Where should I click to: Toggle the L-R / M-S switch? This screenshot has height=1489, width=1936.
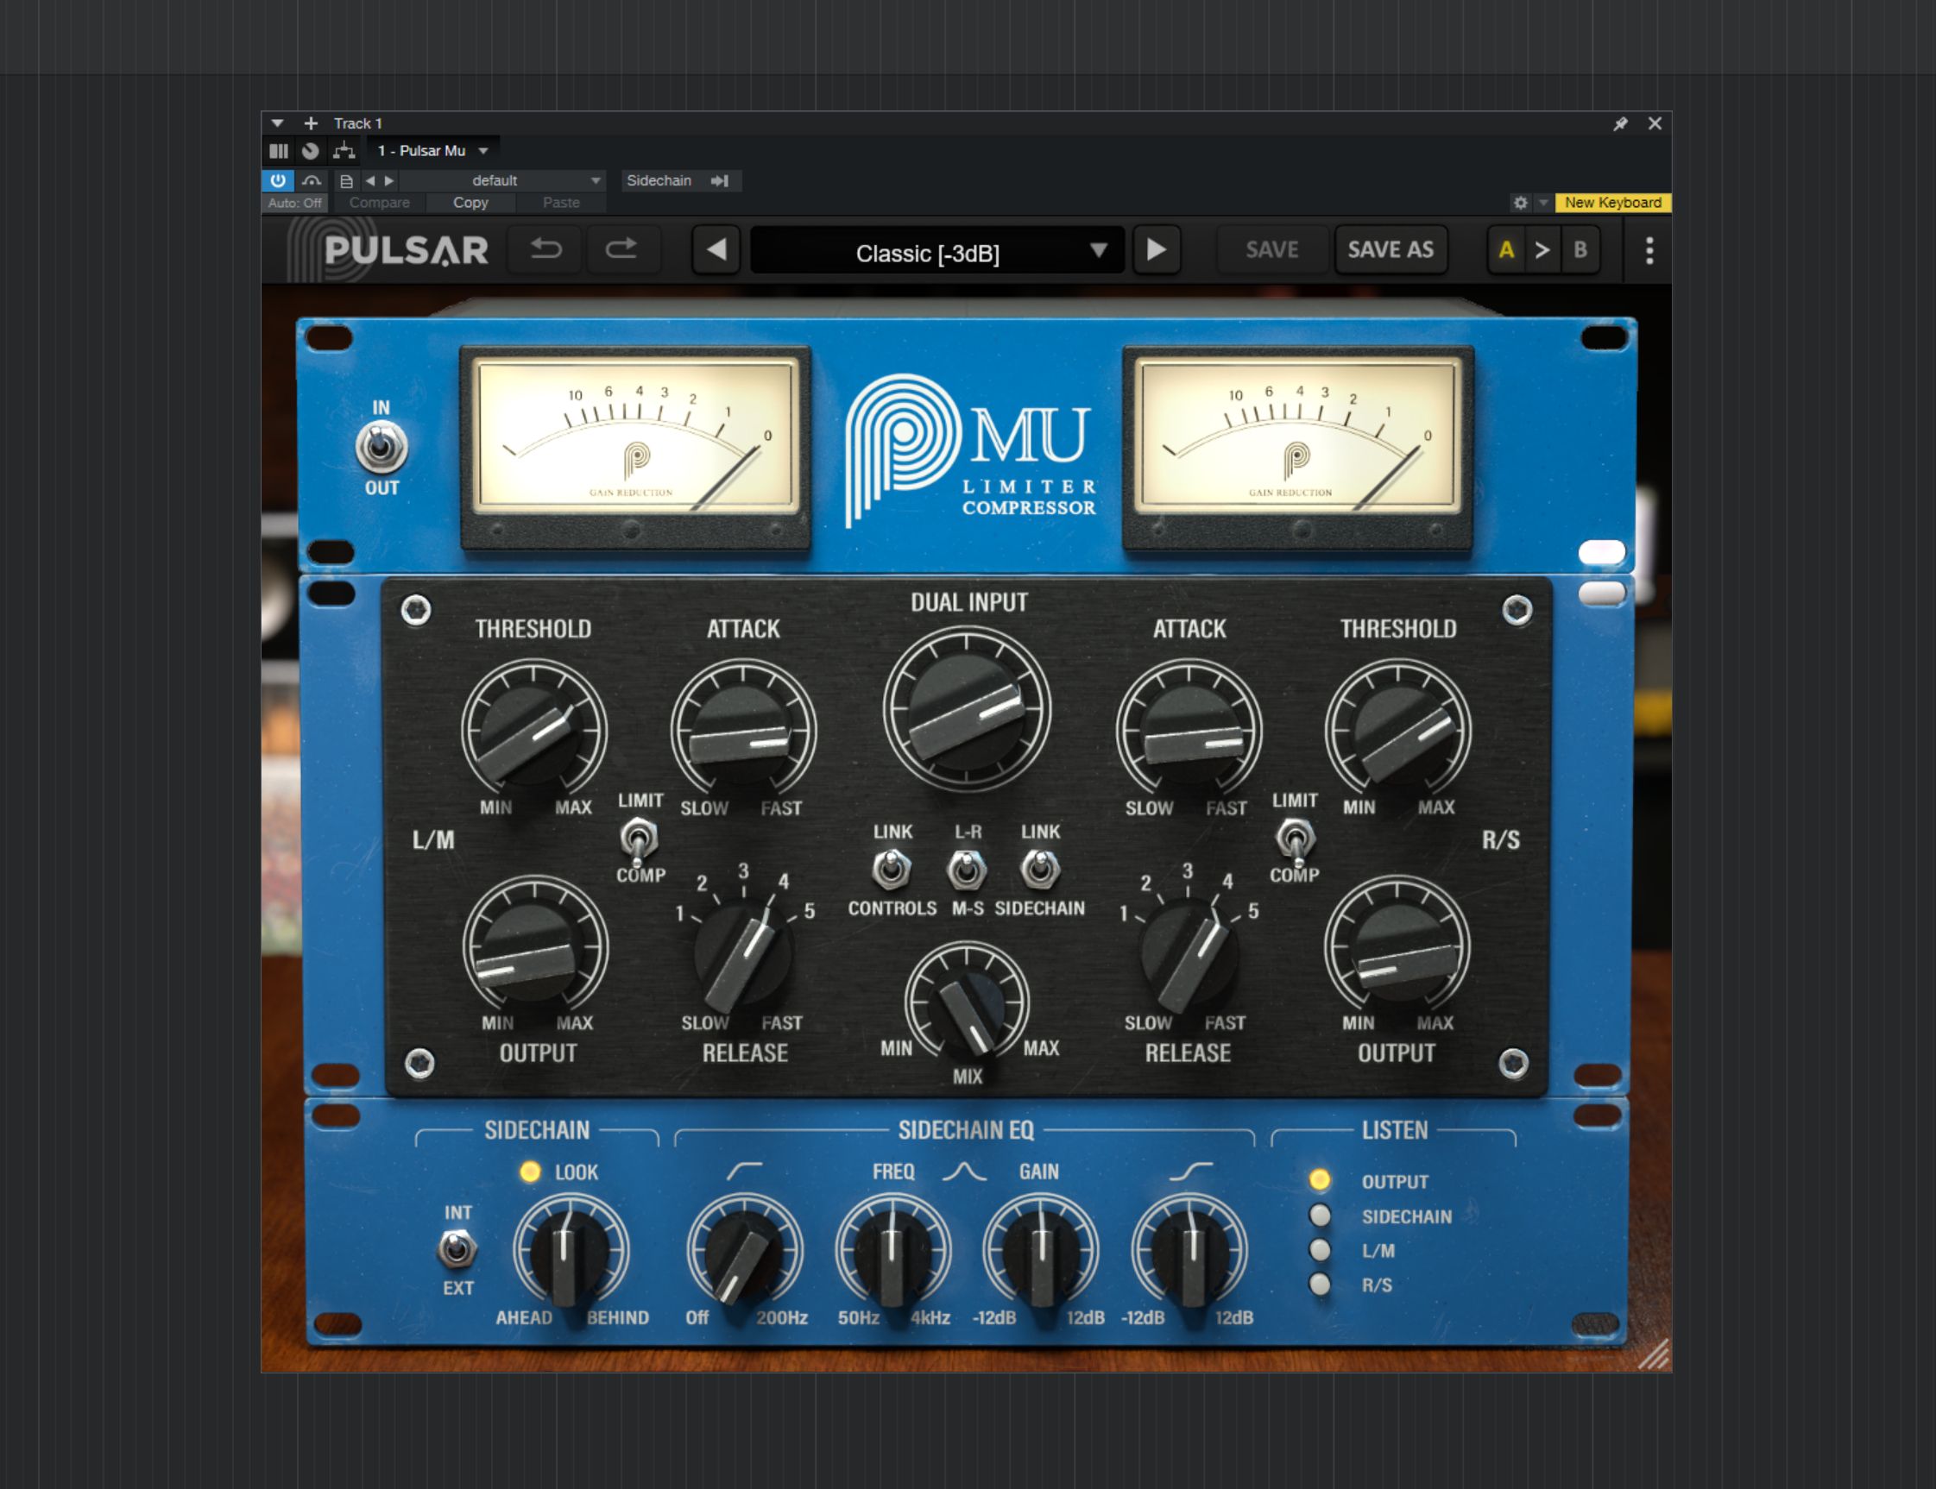(967, 869)
